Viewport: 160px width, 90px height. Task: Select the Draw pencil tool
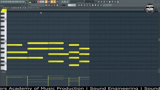(x=11, y=8)
